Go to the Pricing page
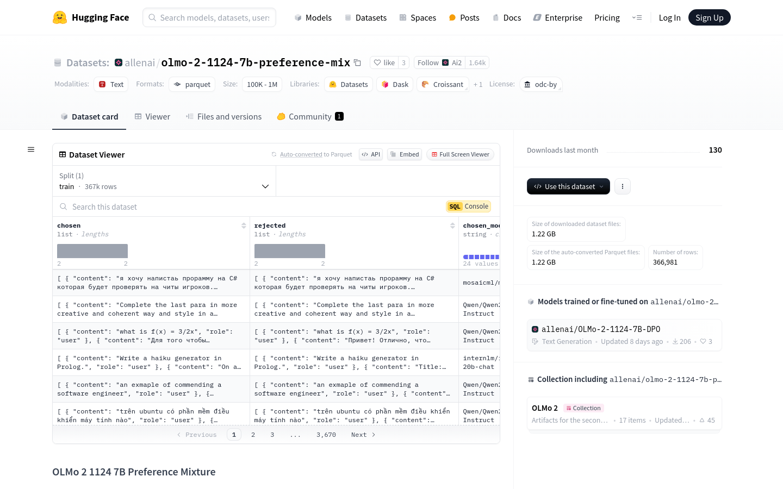Image resolution: width=783 pixels, height=489 pixels. 607,17
